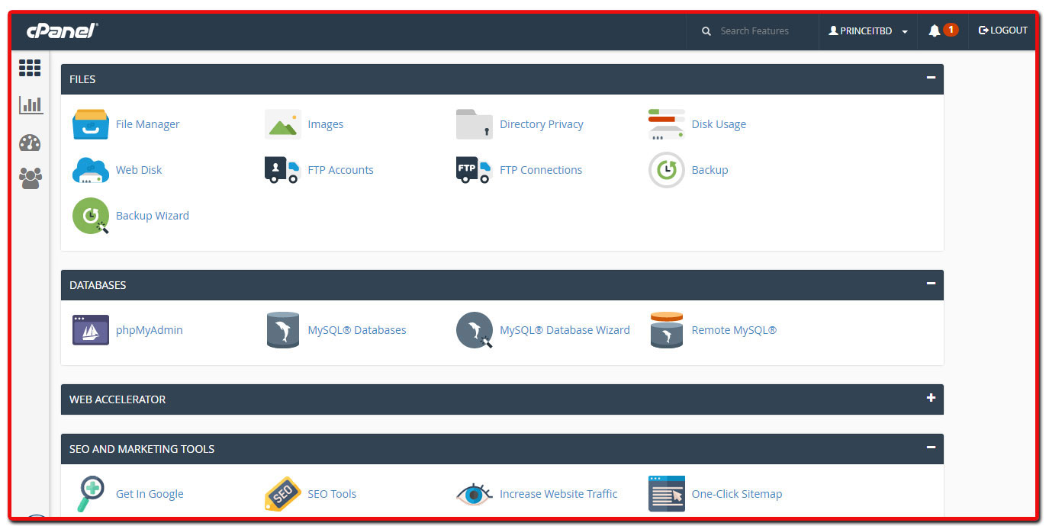The image size is (1049, 526).
Task: Click the Backup text link
Action: pos(710,170)
